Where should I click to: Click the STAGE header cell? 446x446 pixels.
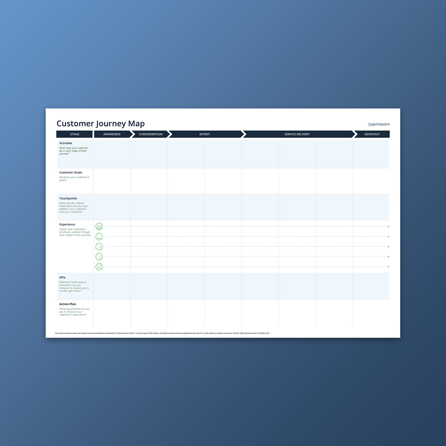[x=74, y=134]
